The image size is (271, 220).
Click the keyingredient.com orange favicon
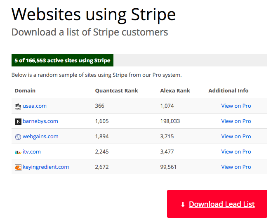pos(18,168)
